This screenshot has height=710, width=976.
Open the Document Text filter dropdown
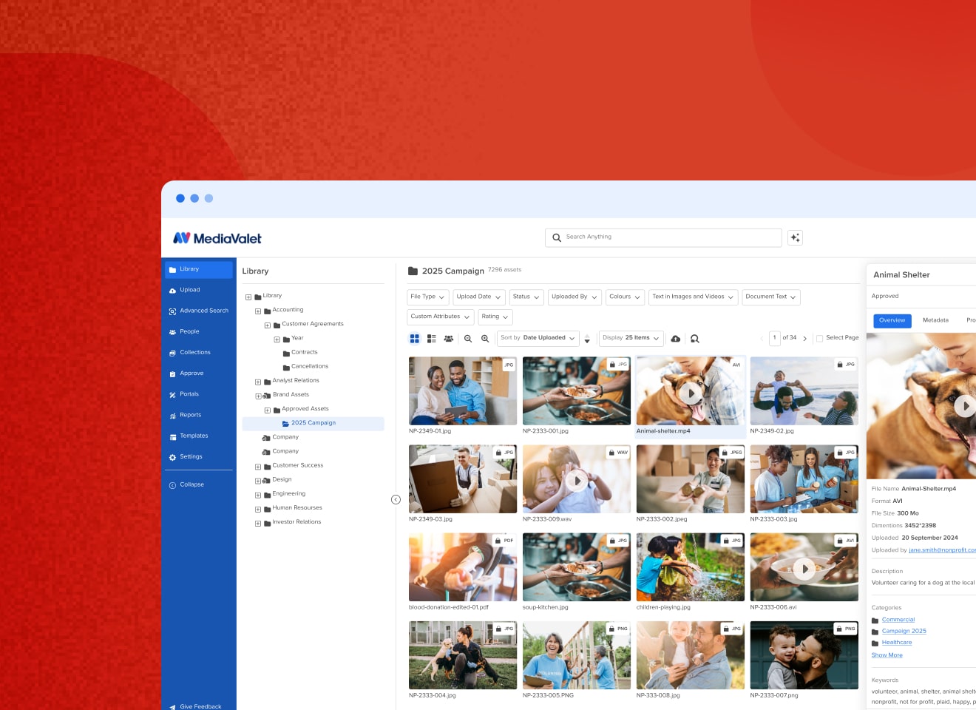point(771,297)
